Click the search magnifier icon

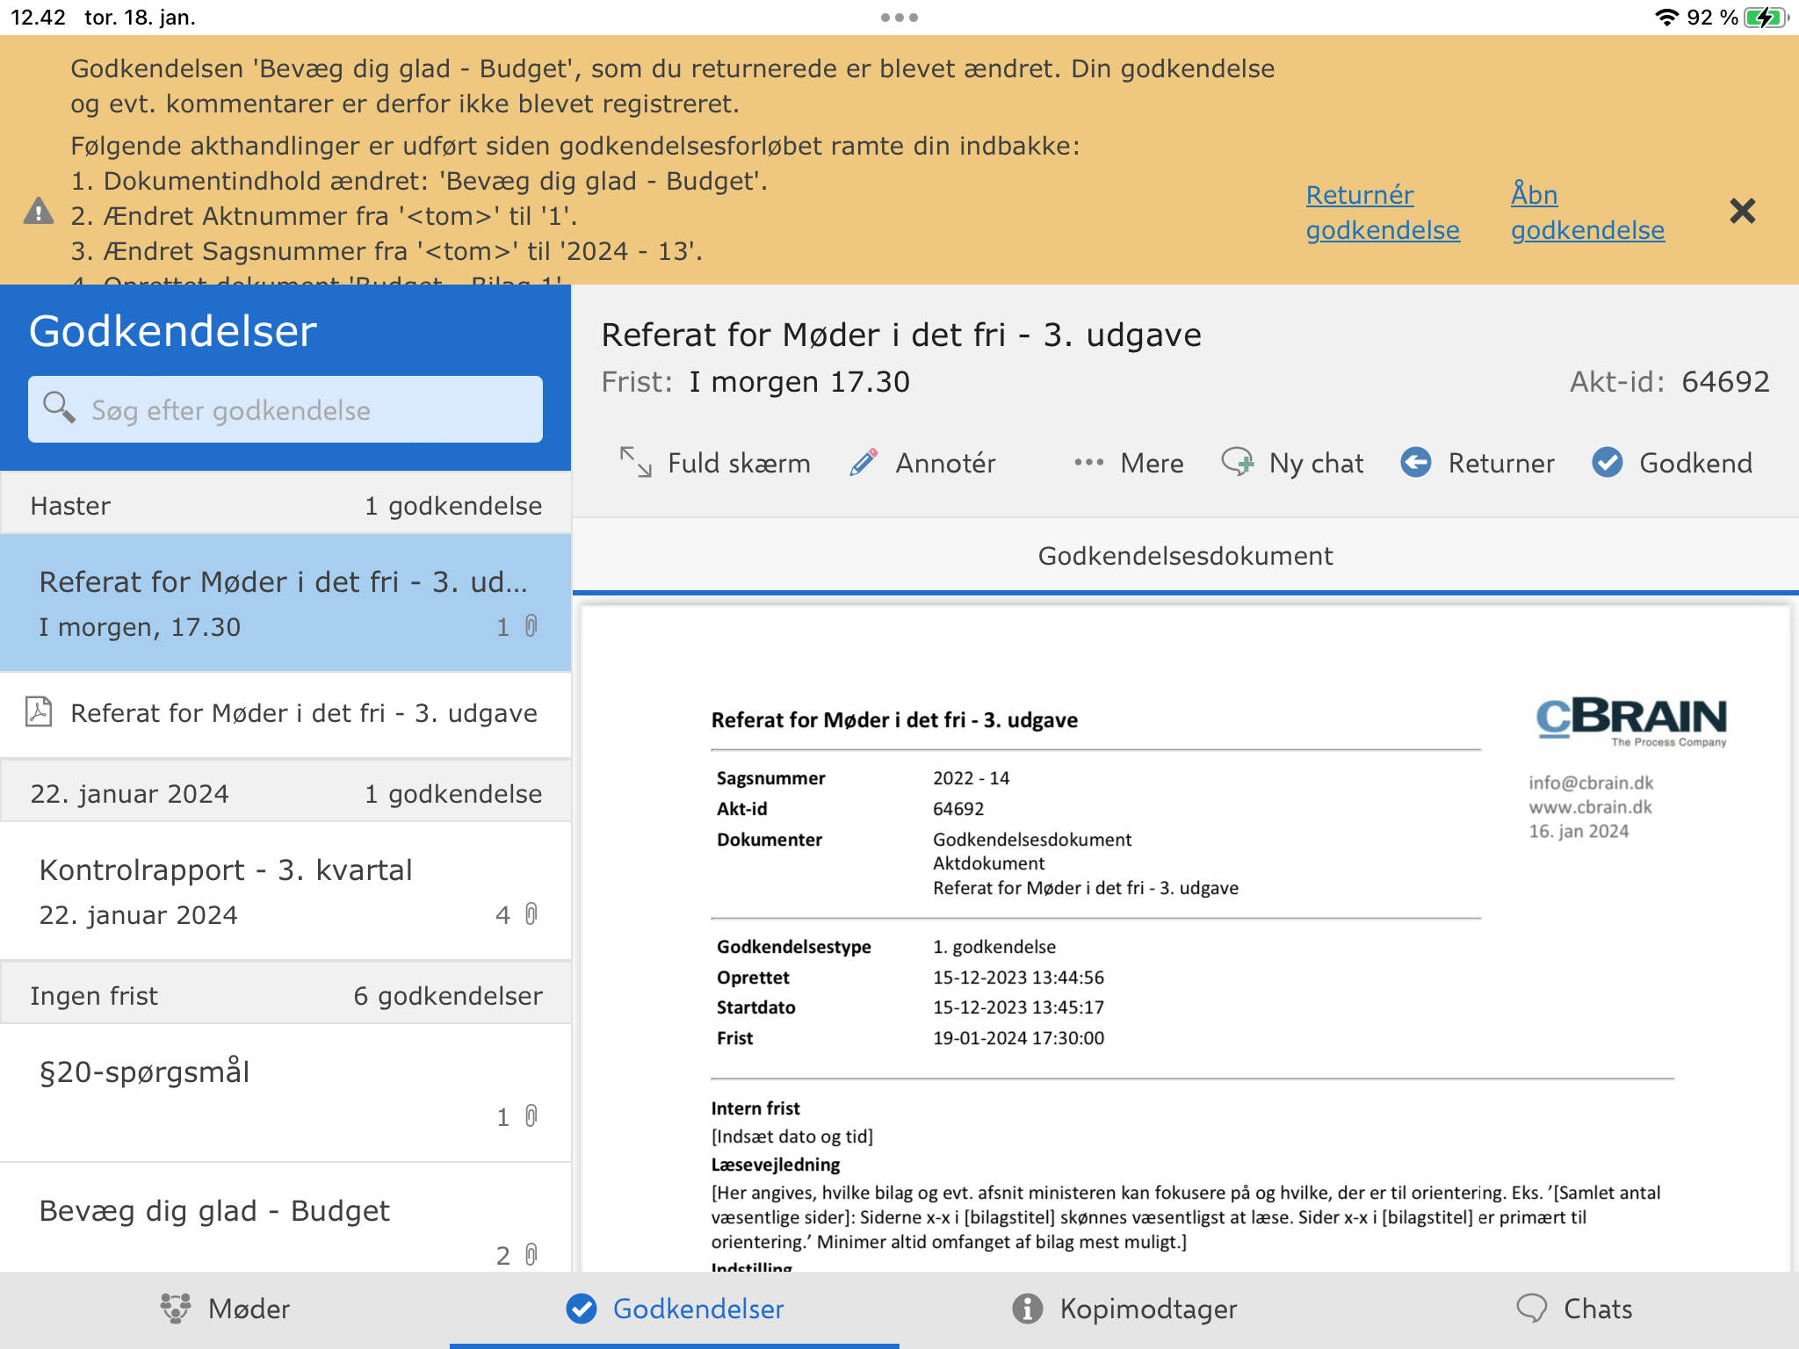59,408
